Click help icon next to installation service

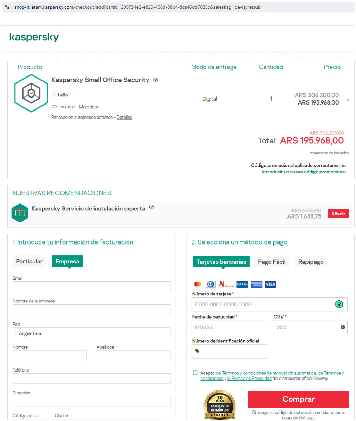[151, 207]
